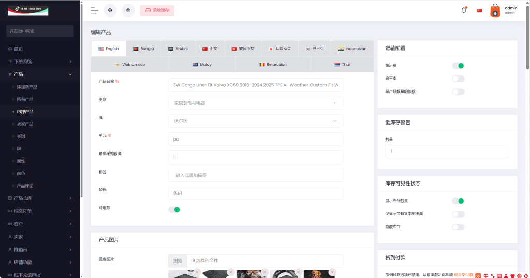Open the globe website icon in header
The width and height of the screenshot is (530, 278).
click(110, 10)
